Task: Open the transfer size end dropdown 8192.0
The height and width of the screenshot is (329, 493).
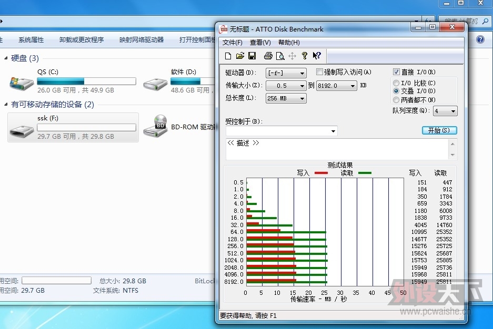Action: [x=337, y=86]
